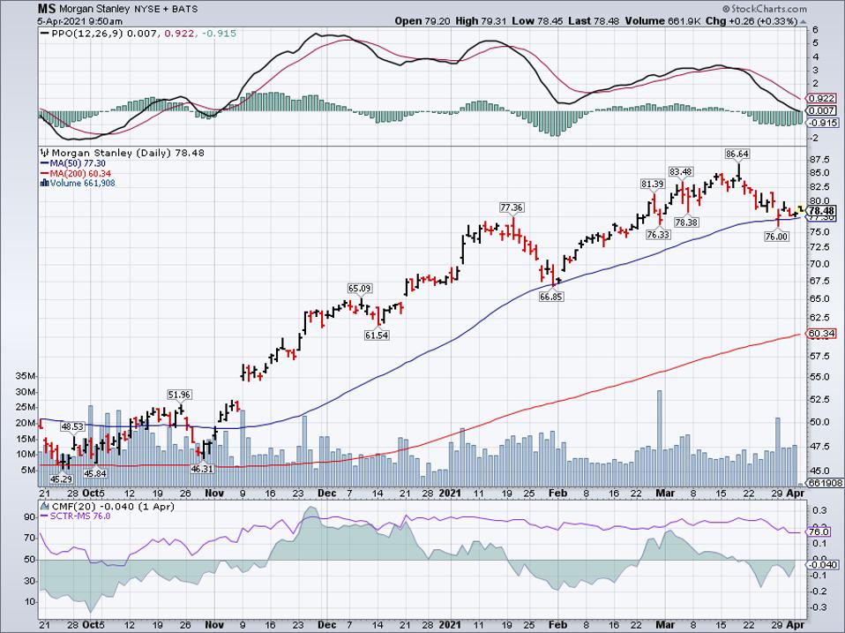This screenshot has height=633, width=845.
Task: Click the -0.915 PPO histogram axis label
Action: (822, 123)
